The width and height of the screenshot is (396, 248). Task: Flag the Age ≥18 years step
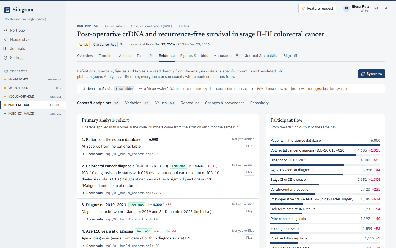click(x=249, y=238)
